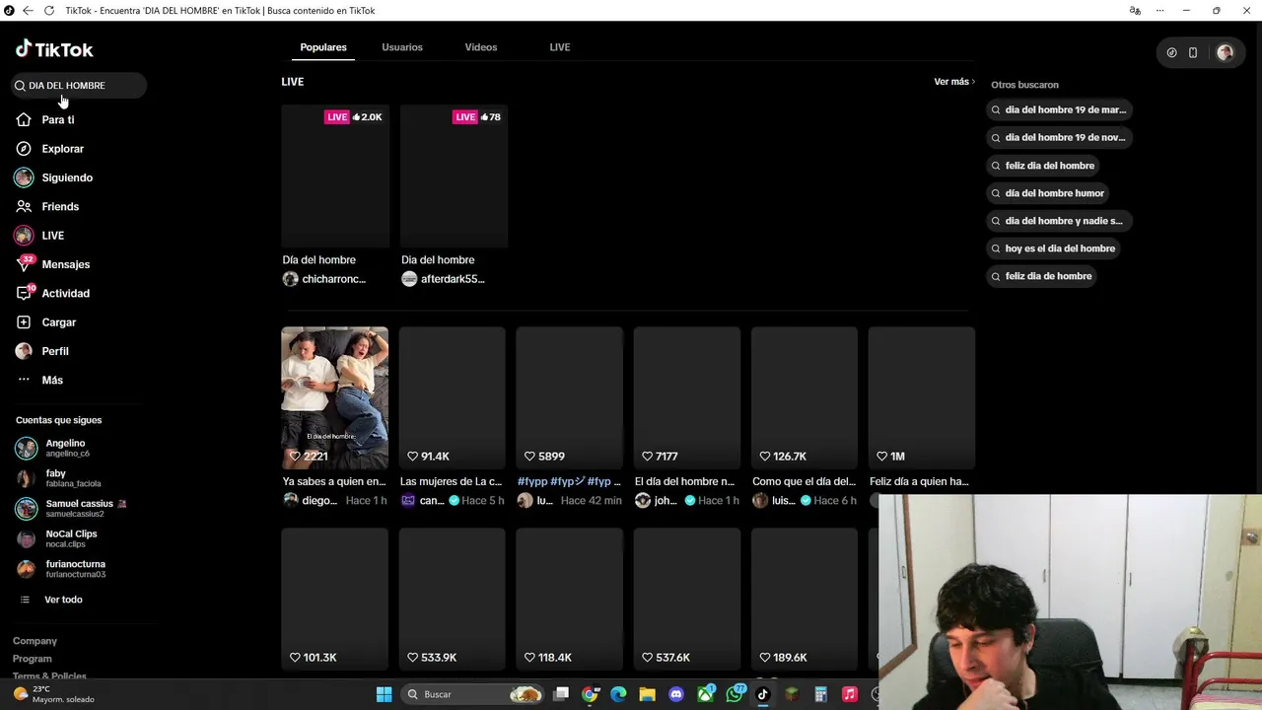Open afterdark55... live host profile
Viewport: 1262px width, 710px height.
(x=443, y=279)
